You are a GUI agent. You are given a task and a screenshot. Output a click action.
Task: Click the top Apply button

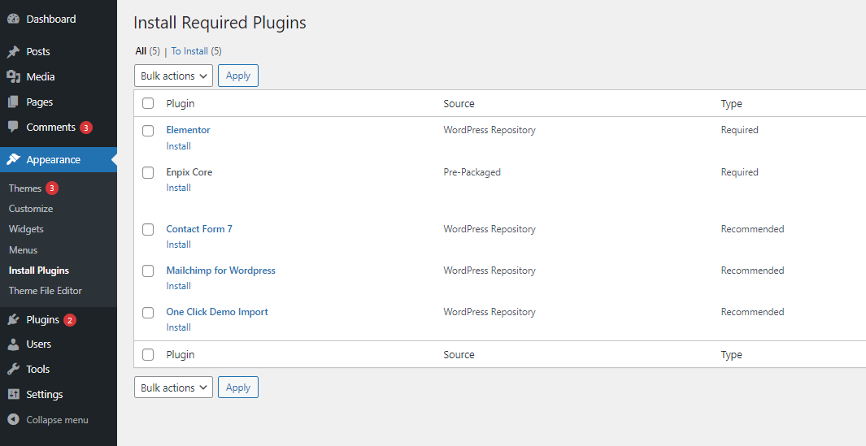tap(238, 76)
